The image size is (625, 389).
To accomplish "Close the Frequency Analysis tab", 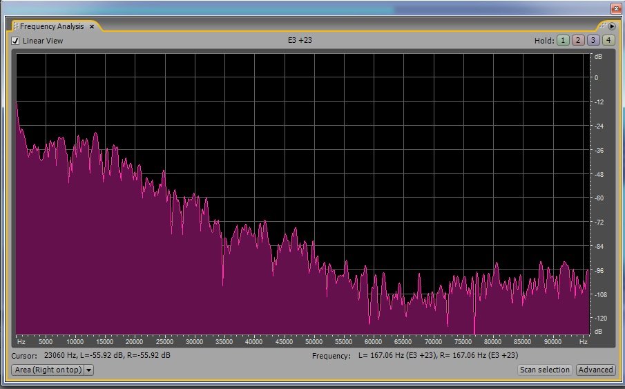I will tap(92, 26).
